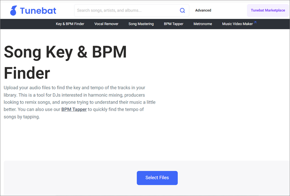Open the Advanced search link
The width and height of the screenshot is (290, 196).
click(x=203, y=10)
